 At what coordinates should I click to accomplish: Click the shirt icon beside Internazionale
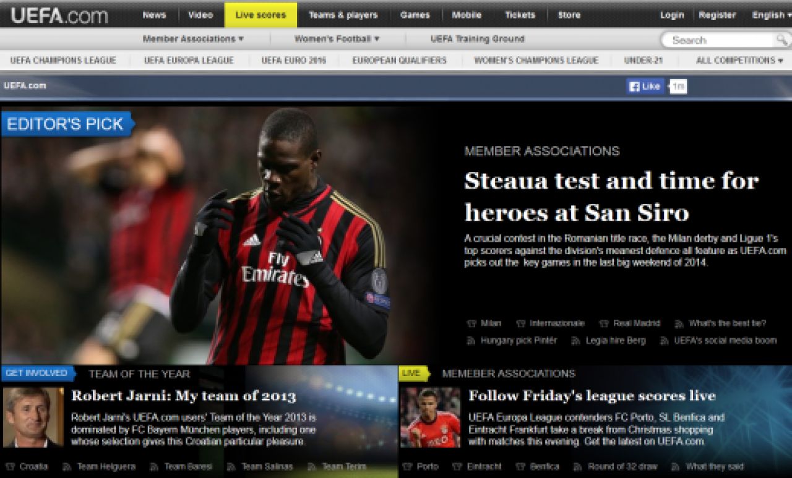[520, 323]
